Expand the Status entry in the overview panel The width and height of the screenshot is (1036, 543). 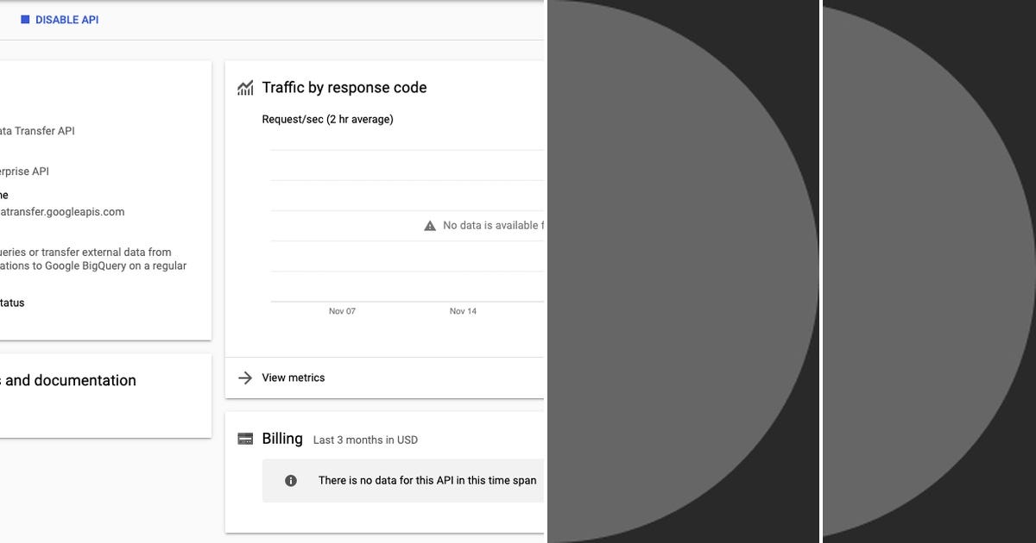[12, 303]
